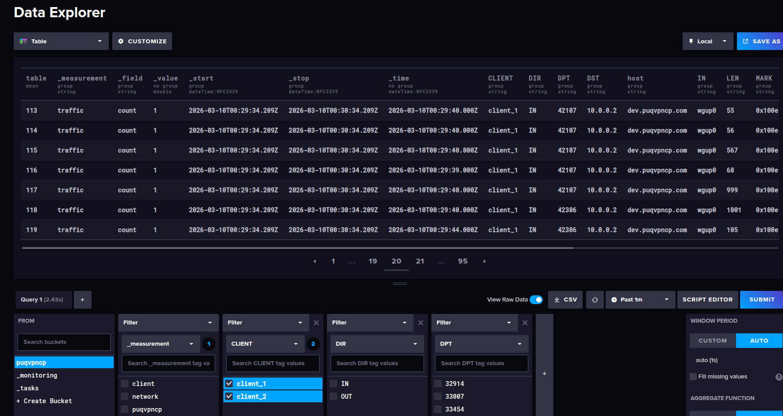The width and height of the screenshot is (783, 416).
Task: Click LEN value 567 cell
Action: [x=732, y=150]
